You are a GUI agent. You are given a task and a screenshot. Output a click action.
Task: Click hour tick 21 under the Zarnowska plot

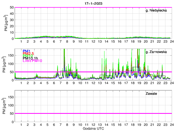click(x=152, y=83)
